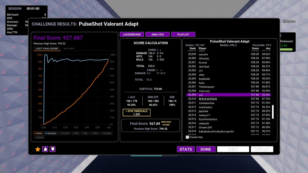Open the HISTORY tab
The width and height of the screenshot is (308, 173).
(69, 49)
